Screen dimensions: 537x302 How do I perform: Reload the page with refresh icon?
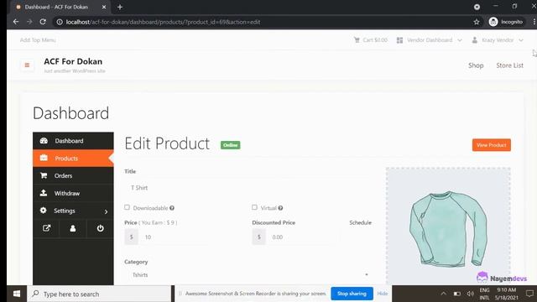[43, 22]
